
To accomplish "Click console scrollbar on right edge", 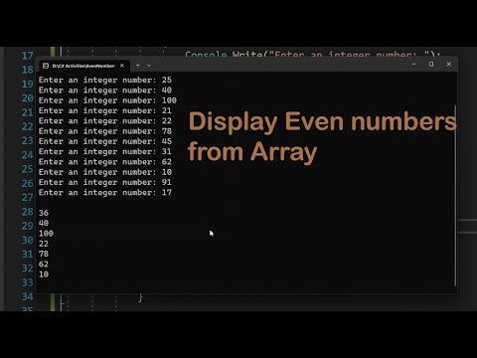I will (455, 196).
